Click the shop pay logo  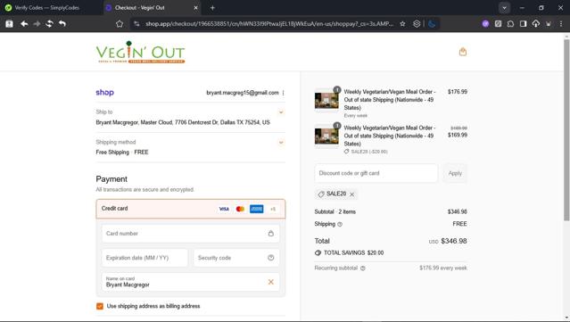point(104,92)
